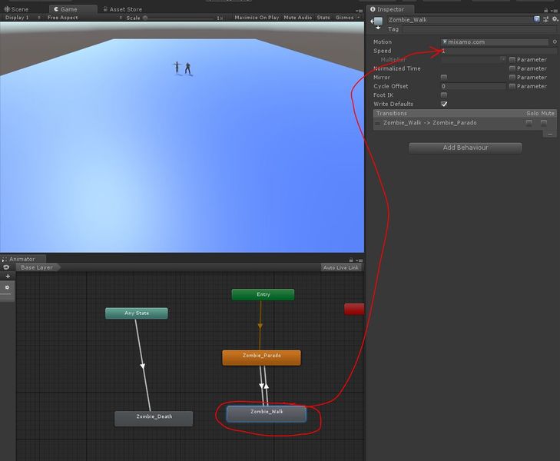Enable the Cycle Offset Parameter checkbox
The width and height of the screenshot is (560, 461).
coord(512,86)
